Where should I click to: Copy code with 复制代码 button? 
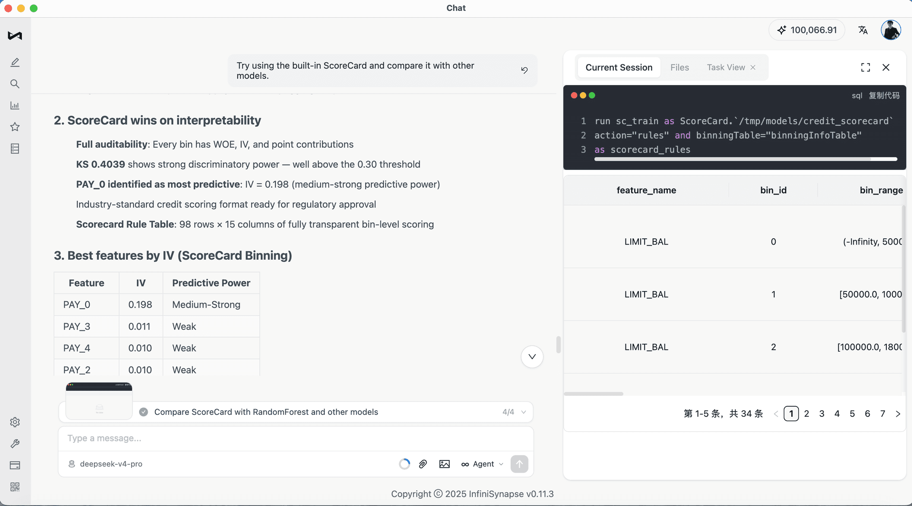tap(884, 95)
